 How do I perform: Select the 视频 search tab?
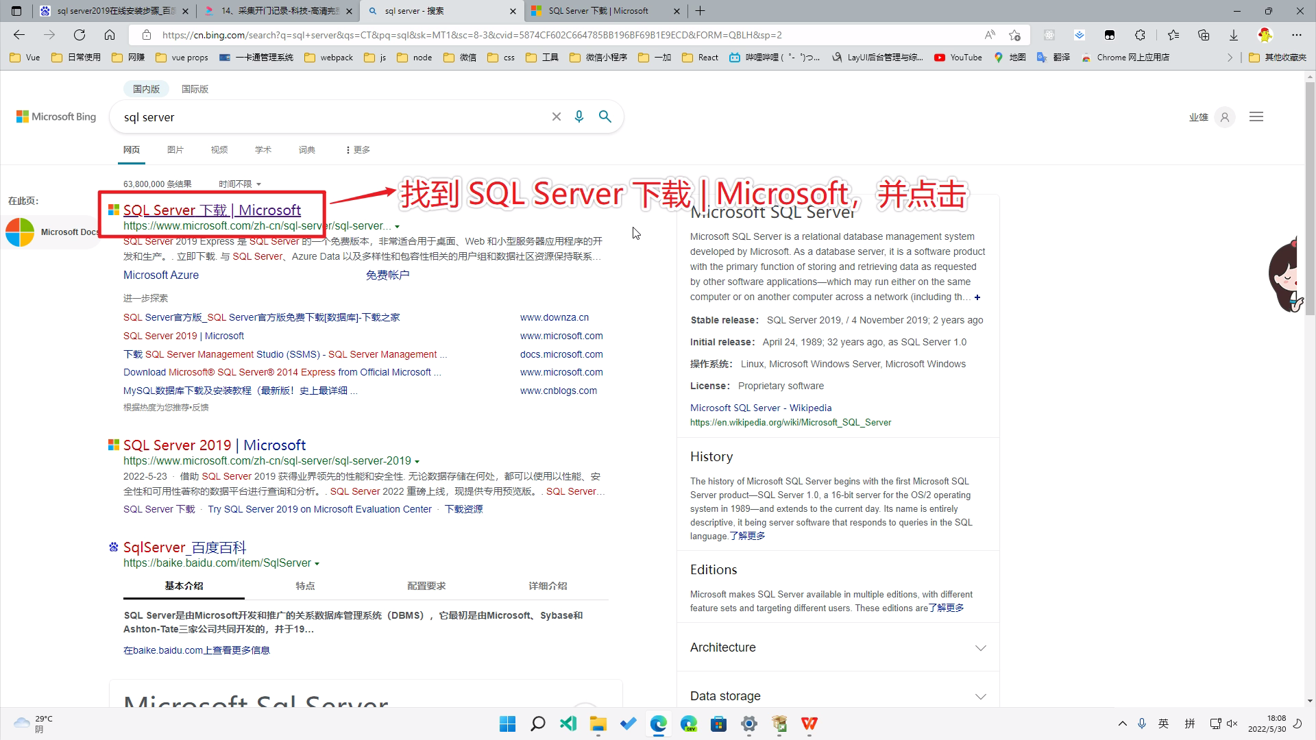click(x=219, y=149)
